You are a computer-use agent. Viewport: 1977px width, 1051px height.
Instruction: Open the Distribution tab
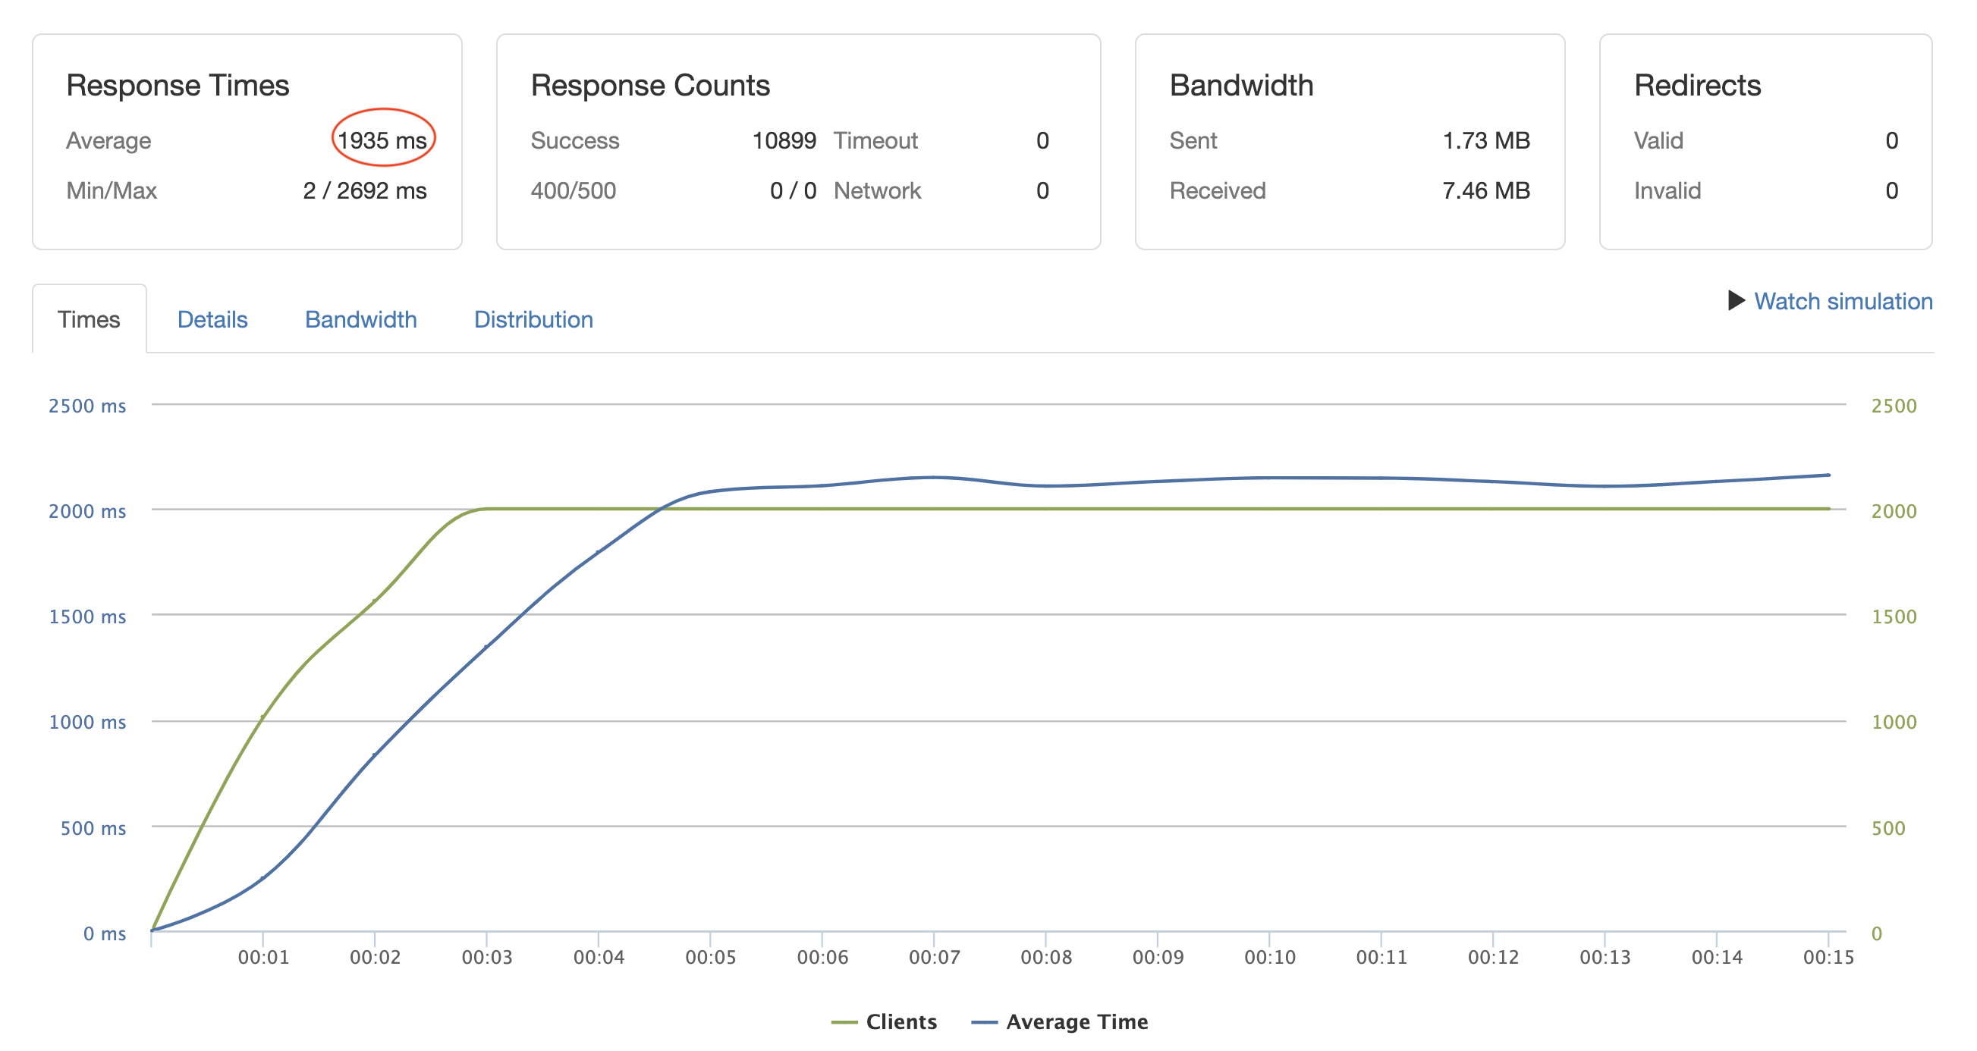coord(533,319)
